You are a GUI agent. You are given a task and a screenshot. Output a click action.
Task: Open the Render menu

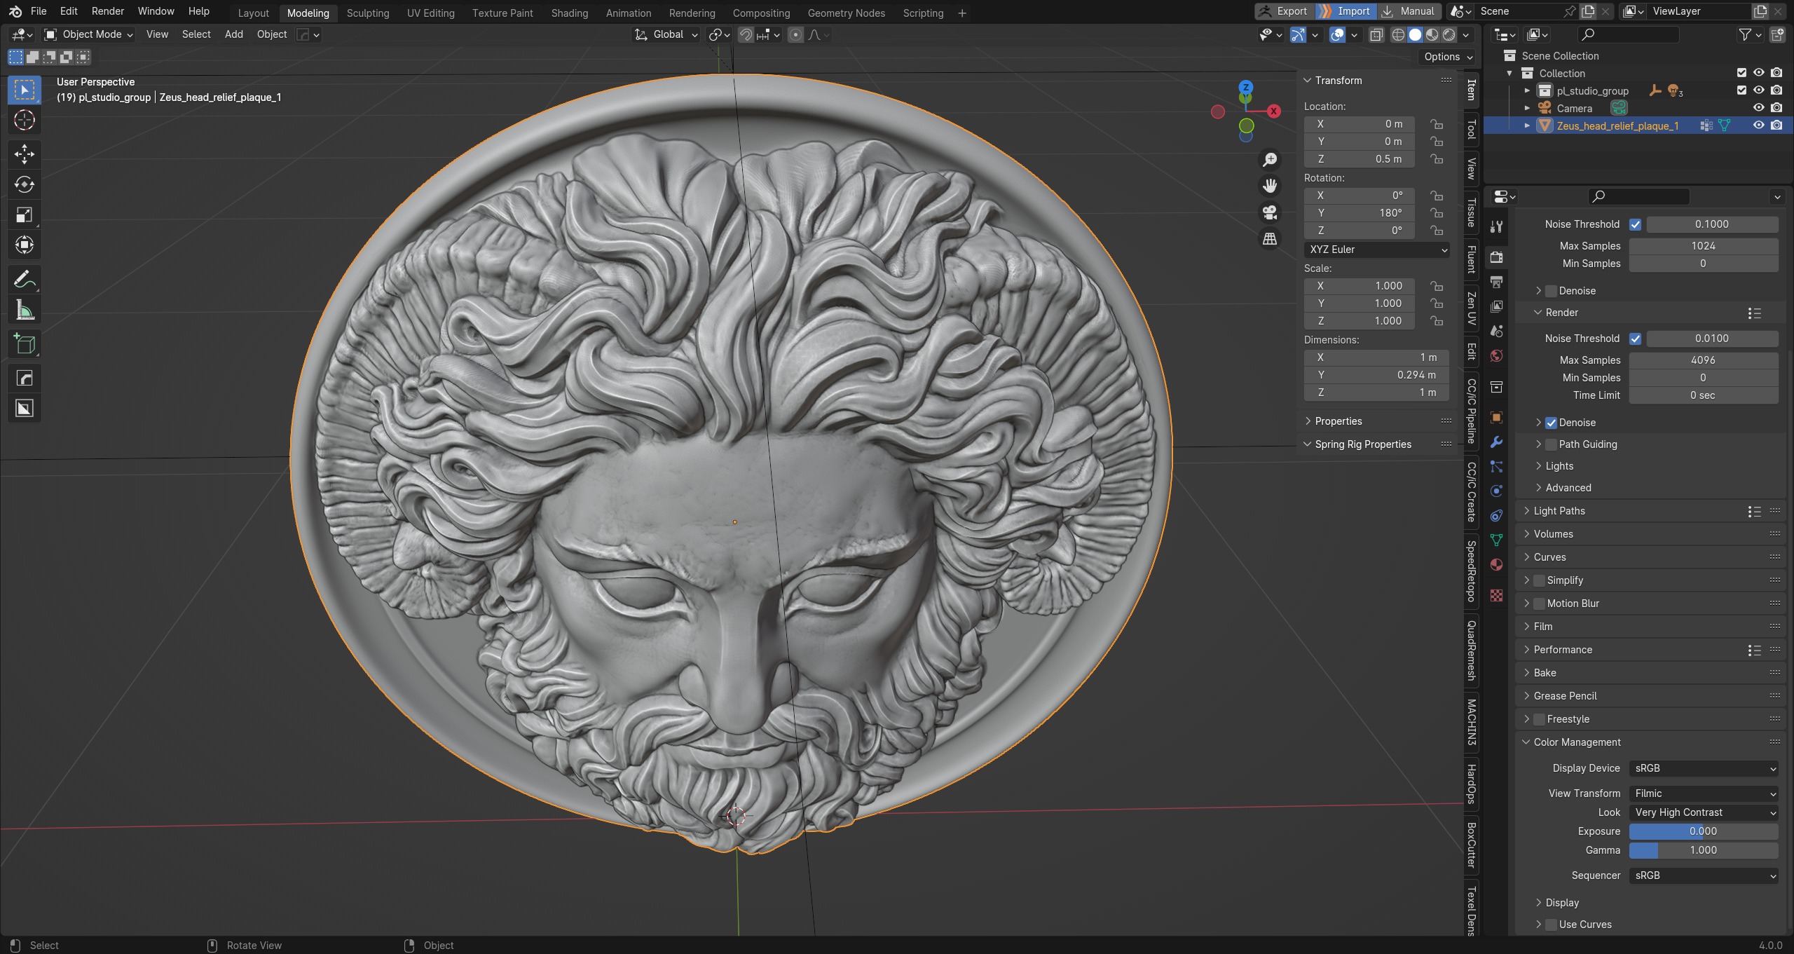pos(107,11)
